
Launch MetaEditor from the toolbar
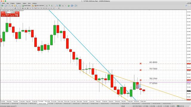[x=33, y=6]
